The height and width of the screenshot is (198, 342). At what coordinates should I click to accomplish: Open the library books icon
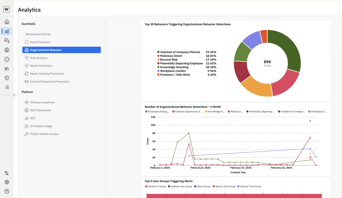tap(7, 69)
